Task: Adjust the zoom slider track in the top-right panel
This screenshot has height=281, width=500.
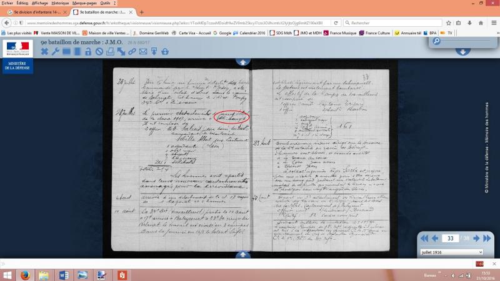Action: coord(466,41)
